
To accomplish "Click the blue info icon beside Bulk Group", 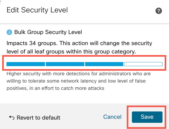I will [x=9, y=32].
